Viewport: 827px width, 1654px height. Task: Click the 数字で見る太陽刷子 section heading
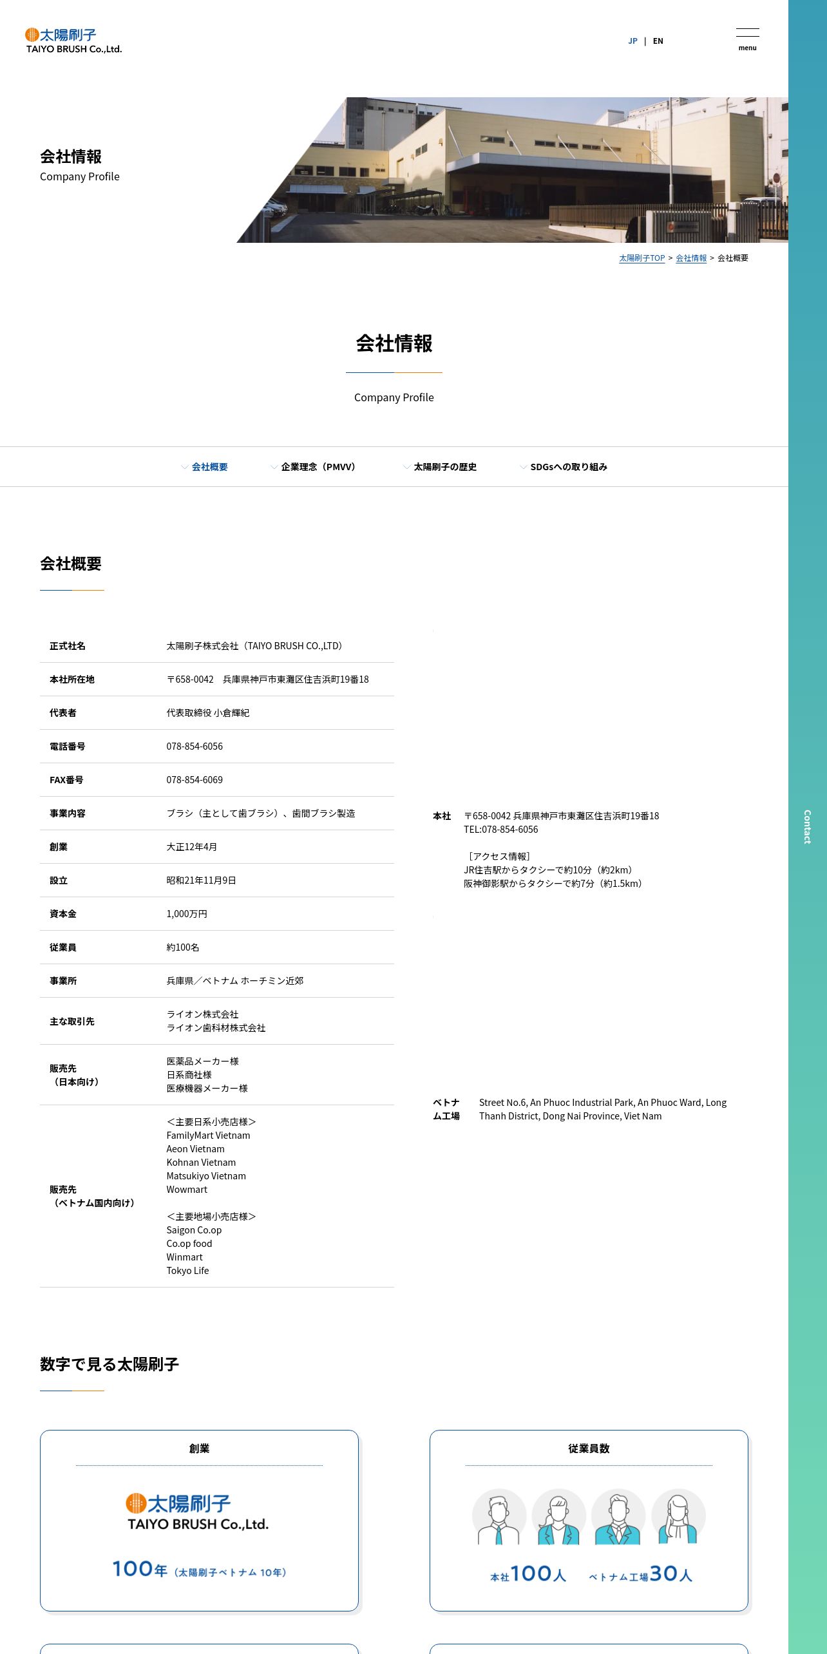click(x=109, y=1364)
